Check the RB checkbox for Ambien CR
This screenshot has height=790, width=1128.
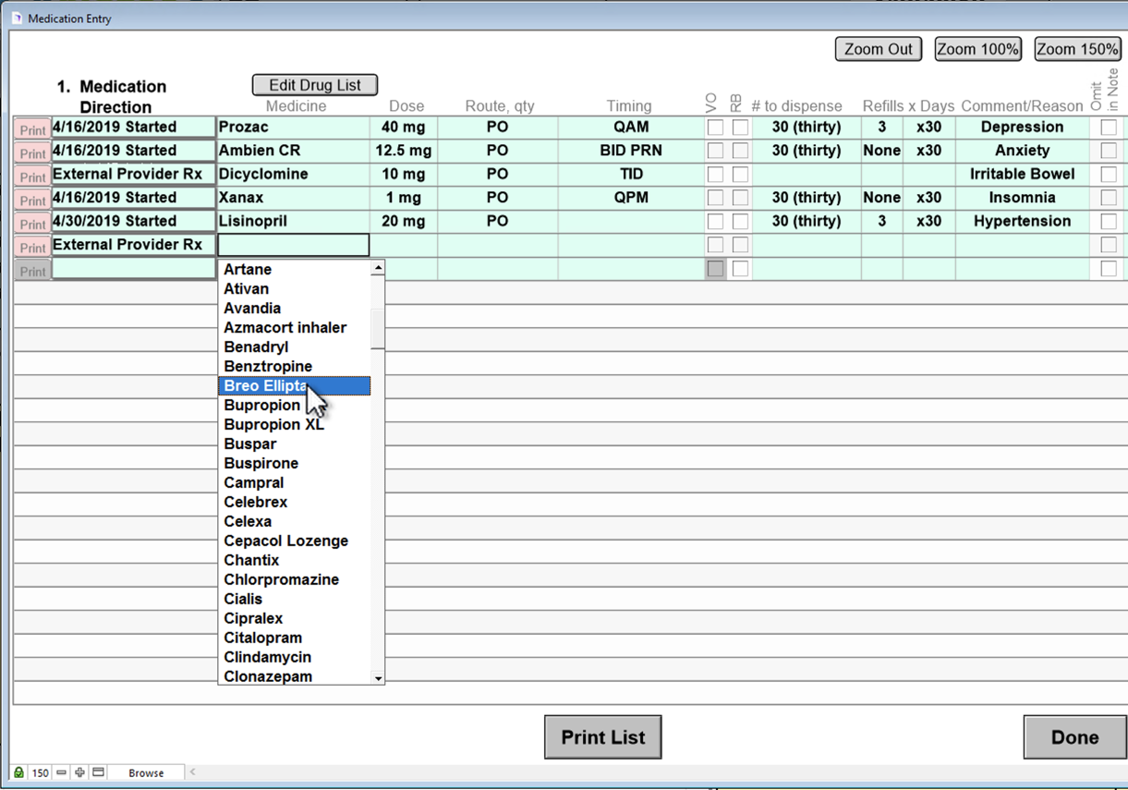pyautogui.click(x=740, y=151)
